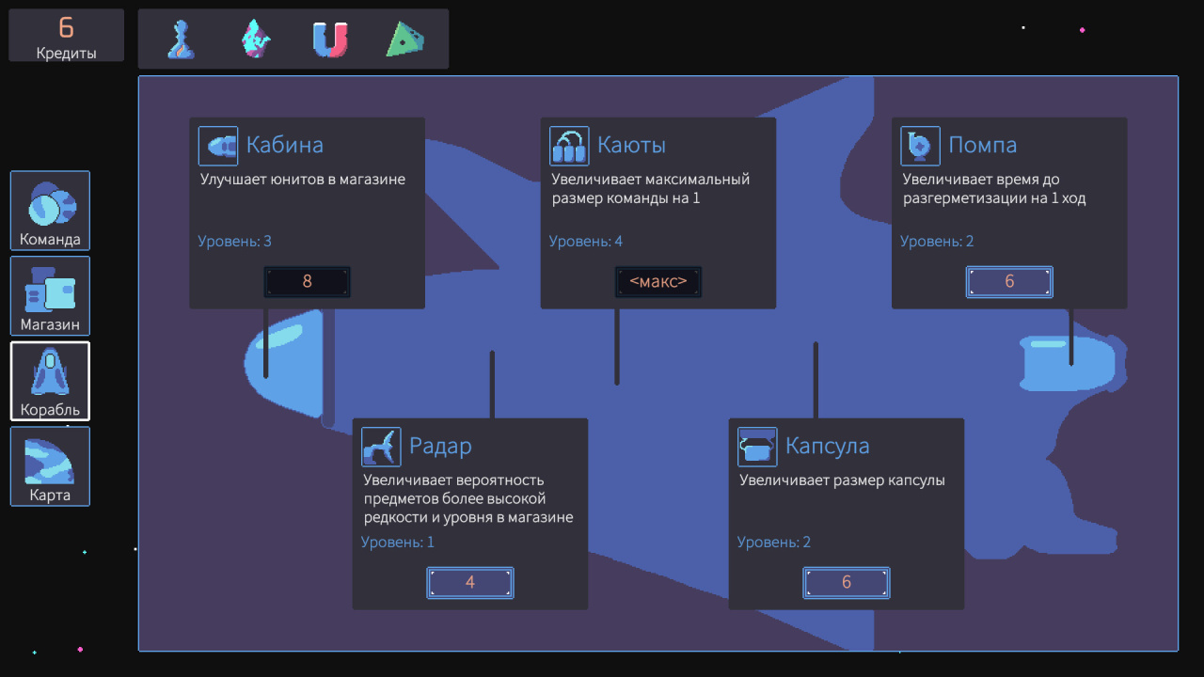Click the Капсула module icon
Image resolution: width=1204 pixels, height=677 pixels.
[757, 447]
